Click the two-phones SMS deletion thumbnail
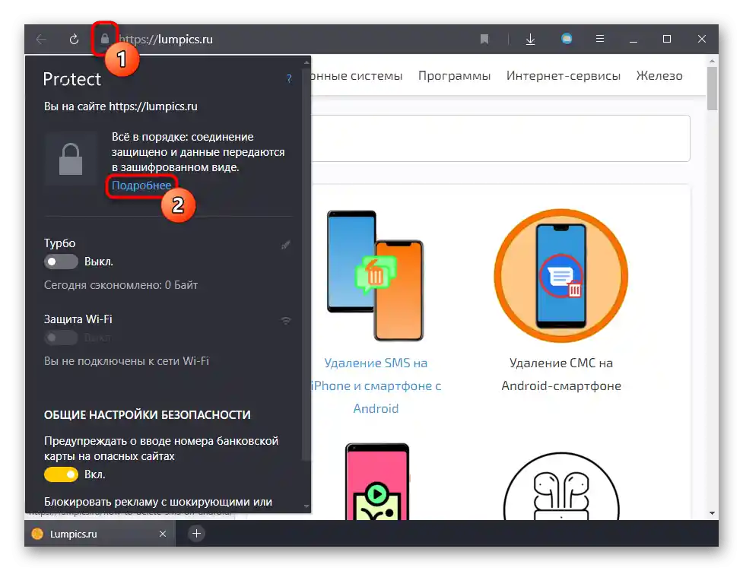Screen dimensions: 743x571 (x=375, y=275)
